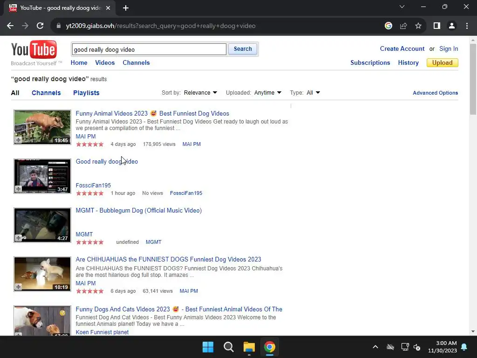Screen dimensions: 477x358
Task: Open Subscriptions page
Action: 370,63
